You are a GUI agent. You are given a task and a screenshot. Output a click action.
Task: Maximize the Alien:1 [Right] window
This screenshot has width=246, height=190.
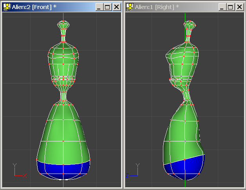tap(231, 7)
